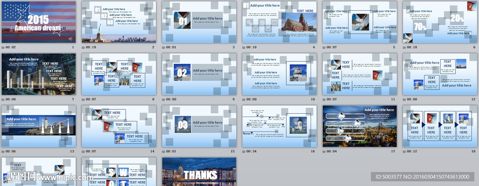Image resolution: width=479 pixels, height=186 pixels.
Task: Click the speaker sound icon on slide 1
Action: (71, 39)
